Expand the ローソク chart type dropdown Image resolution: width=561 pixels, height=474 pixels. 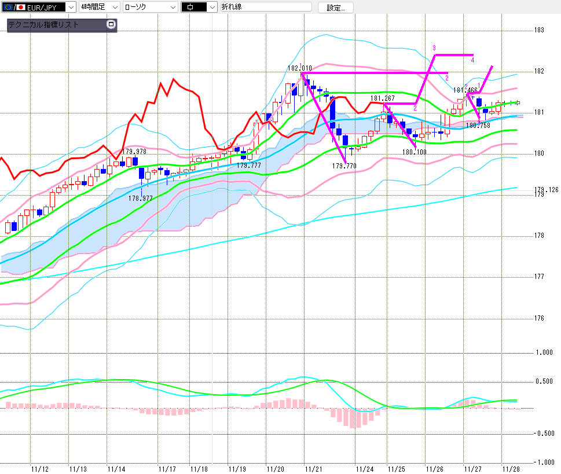tap(172, 7)
